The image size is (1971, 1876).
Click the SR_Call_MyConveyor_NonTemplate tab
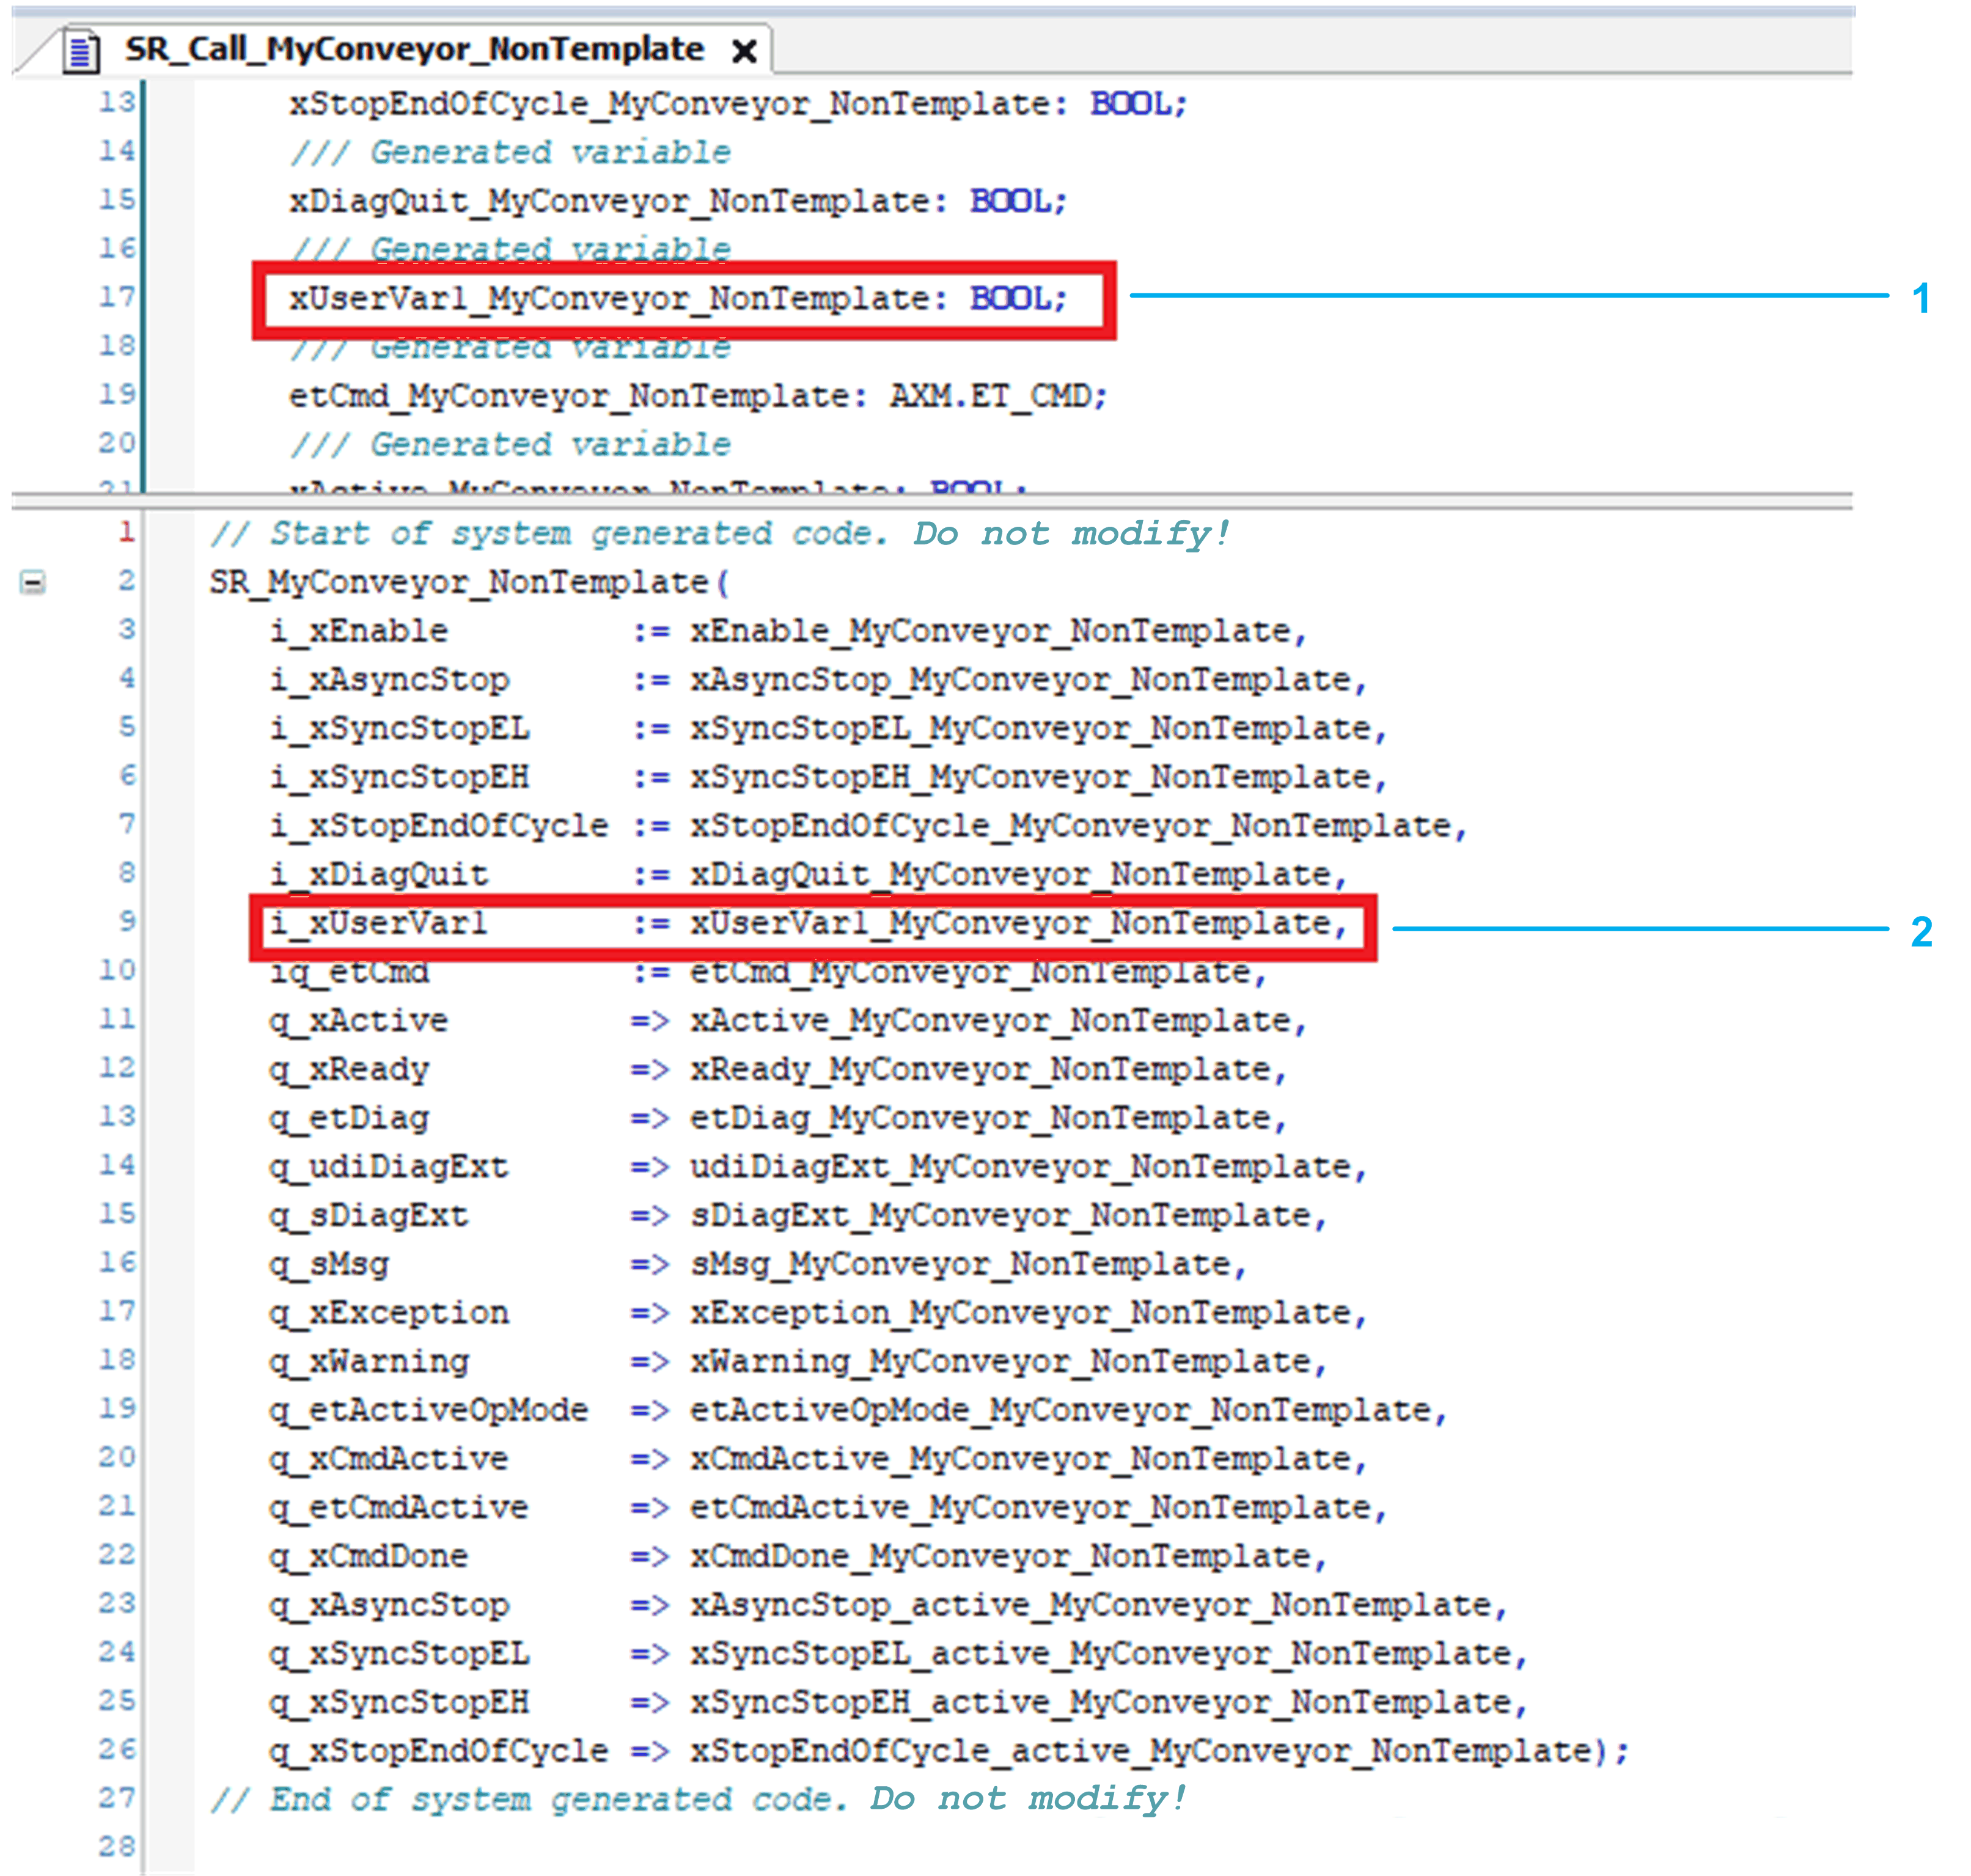tap(413, 49)
